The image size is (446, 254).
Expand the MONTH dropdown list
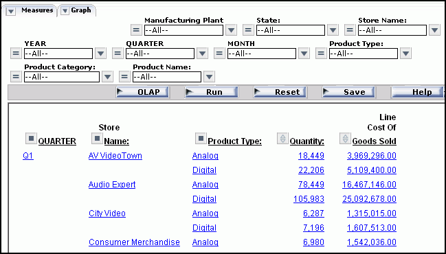point(304,54)
